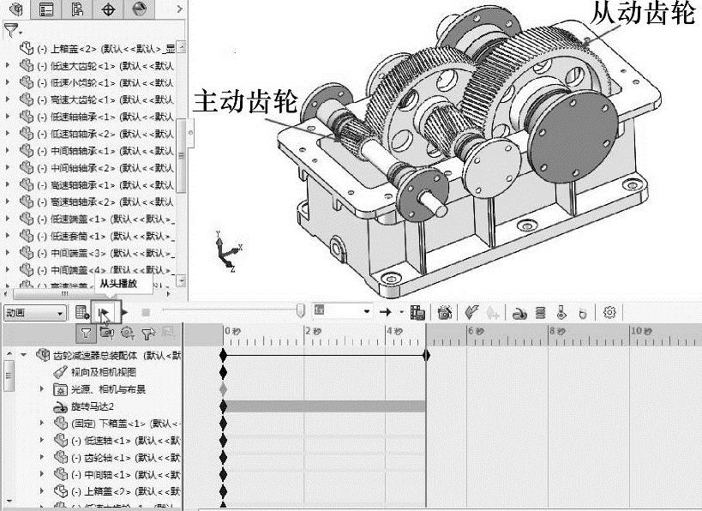Click feature tree scroll-down arrow
Screen dimensions: 702x511
182,281
